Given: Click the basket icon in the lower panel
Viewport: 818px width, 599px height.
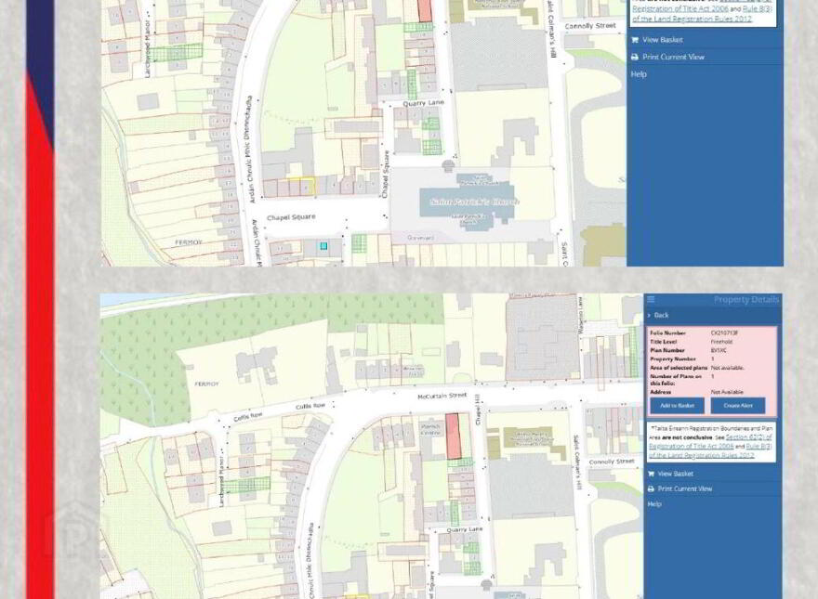Looking at the screenshot, I should point(651,474).
